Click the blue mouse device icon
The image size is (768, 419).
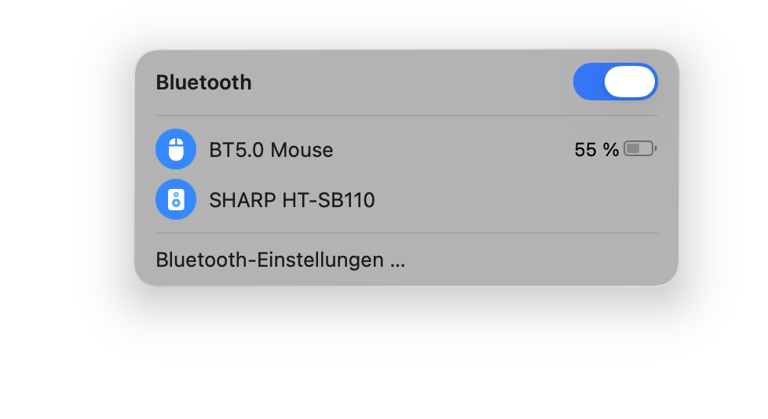coord(176,149)
